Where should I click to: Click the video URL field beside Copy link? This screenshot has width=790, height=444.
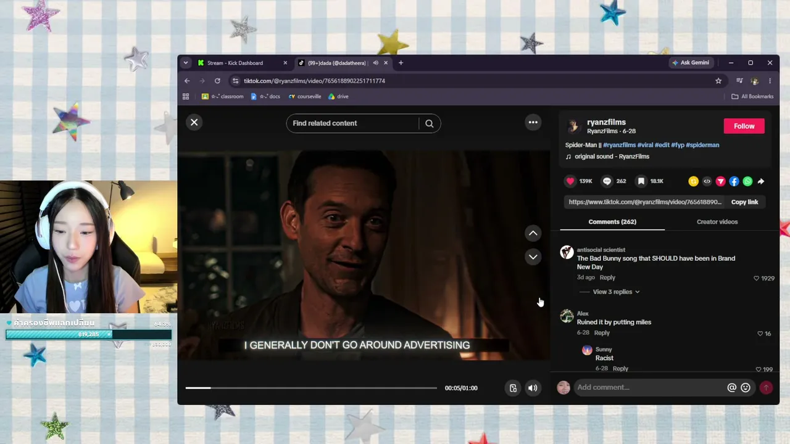645,202
